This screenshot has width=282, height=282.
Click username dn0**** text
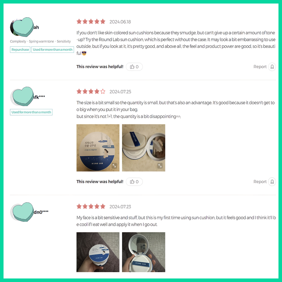pyautogui.click(x=41, y=212)
